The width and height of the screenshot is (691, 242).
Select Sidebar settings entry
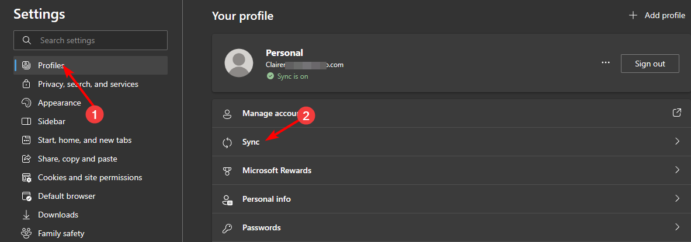(91, 121)
